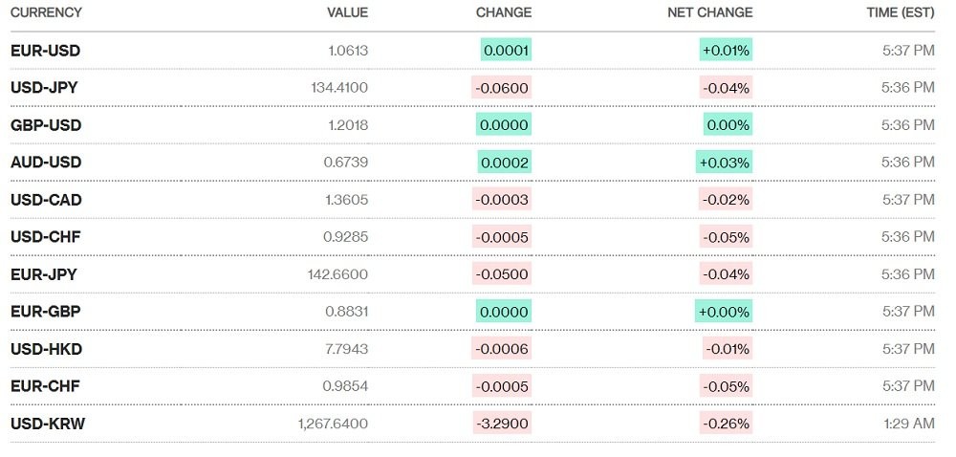Open the USD-CAD pair details

point(46,199)
